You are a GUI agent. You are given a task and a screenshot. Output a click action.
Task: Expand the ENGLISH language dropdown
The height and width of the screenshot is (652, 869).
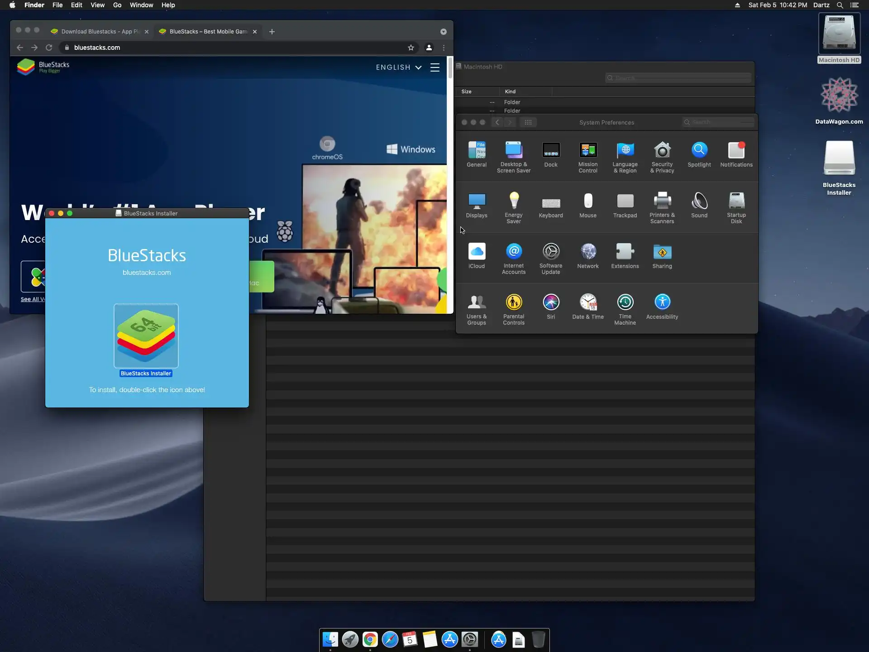tap(398, 67)
